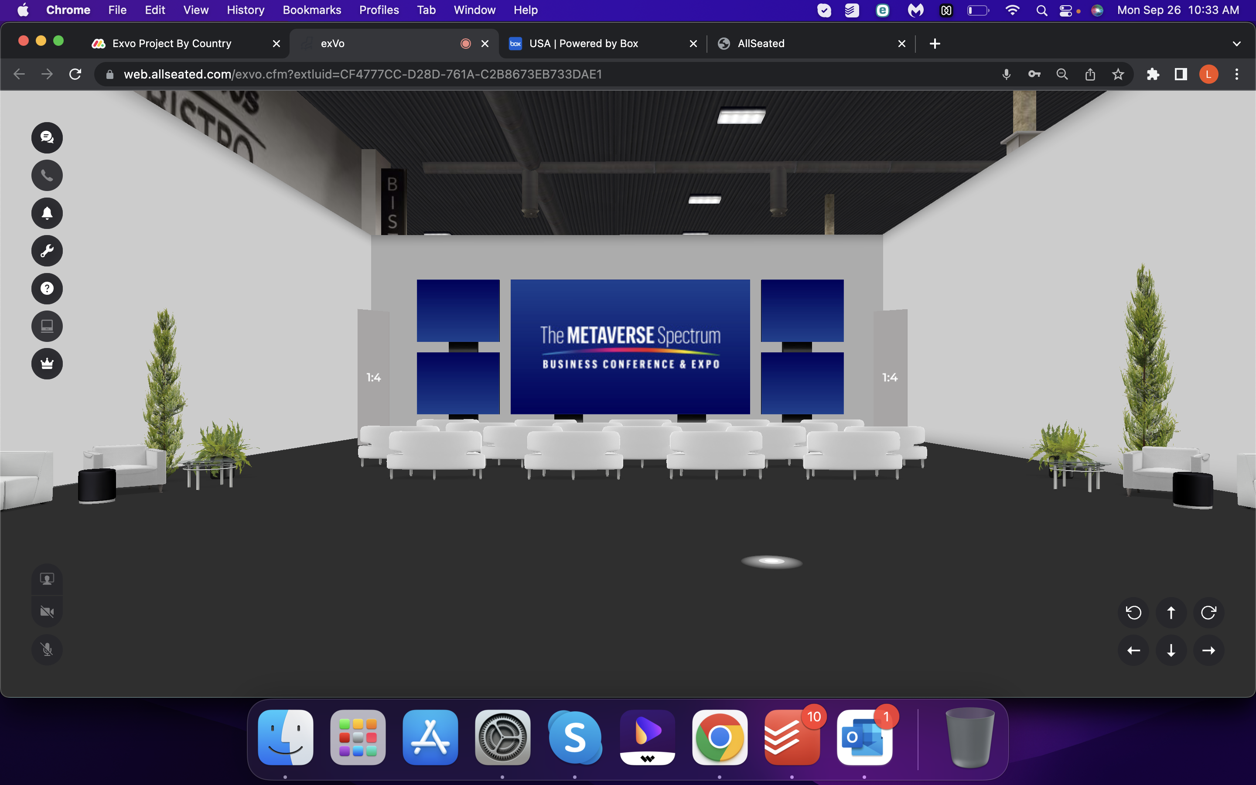
Task: Click microphone permission icon in address bar
Action: [1007, 74]
